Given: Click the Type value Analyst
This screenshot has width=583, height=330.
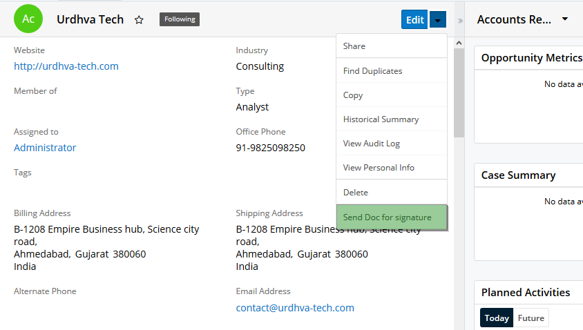Looking at the screenshot, I should point(252,107).
